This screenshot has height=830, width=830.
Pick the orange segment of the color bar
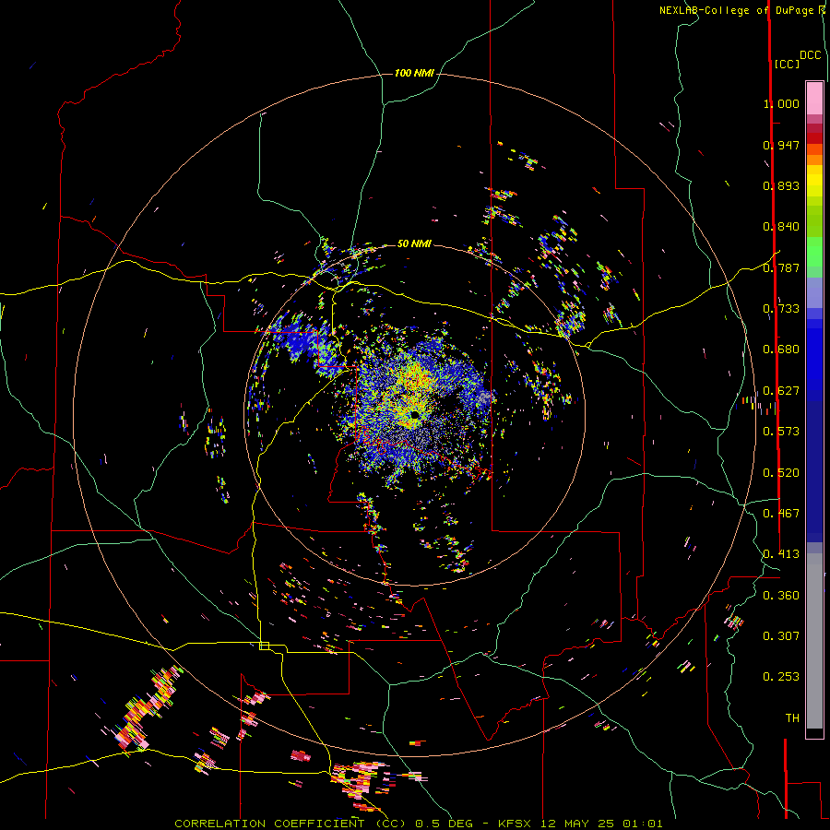[x=814, y=160]
